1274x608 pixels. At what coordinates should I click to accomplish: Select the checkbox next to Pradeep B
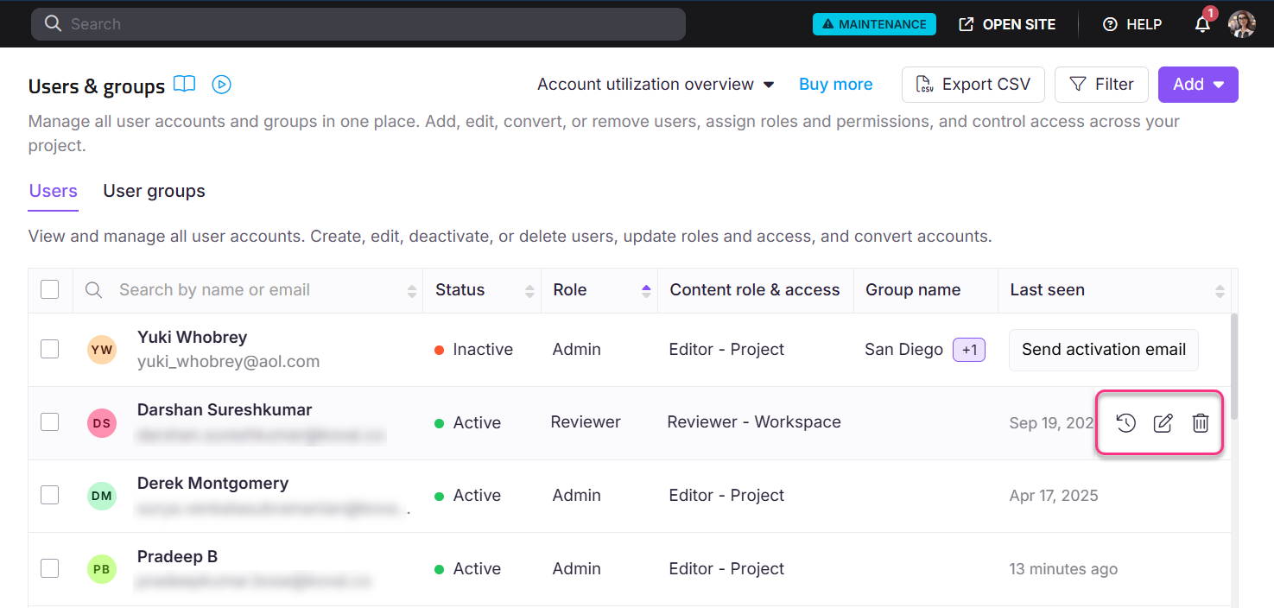pyautogui.click(x=49, y=568)
